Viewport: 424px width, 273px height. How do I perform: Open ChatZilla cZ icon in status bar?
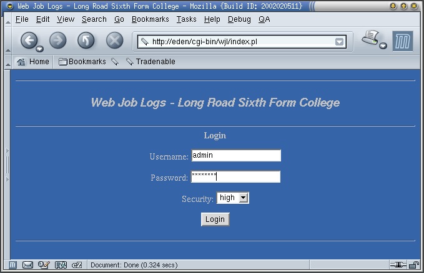(77, 265)
